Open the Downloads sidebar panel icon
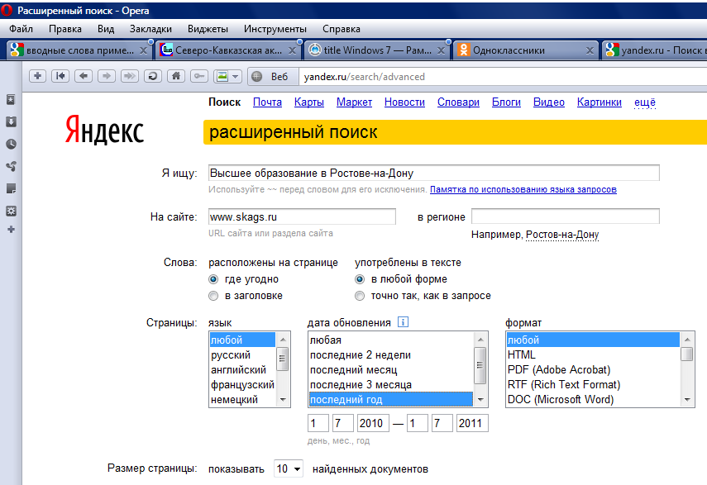The height and width of the screenshot is (485, 707). (12, 121)
